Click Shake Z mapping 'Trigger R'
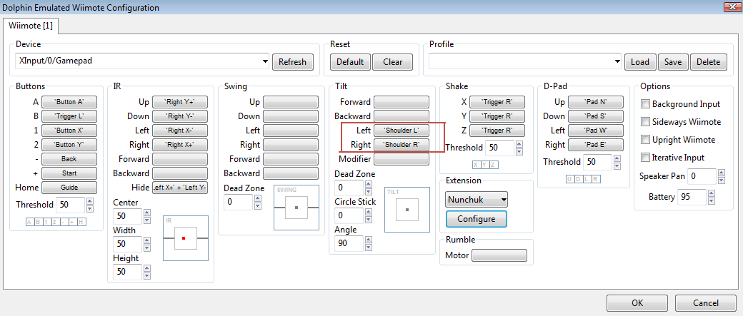The width and height of the screenshot is (743, 316). click(497, 130)
